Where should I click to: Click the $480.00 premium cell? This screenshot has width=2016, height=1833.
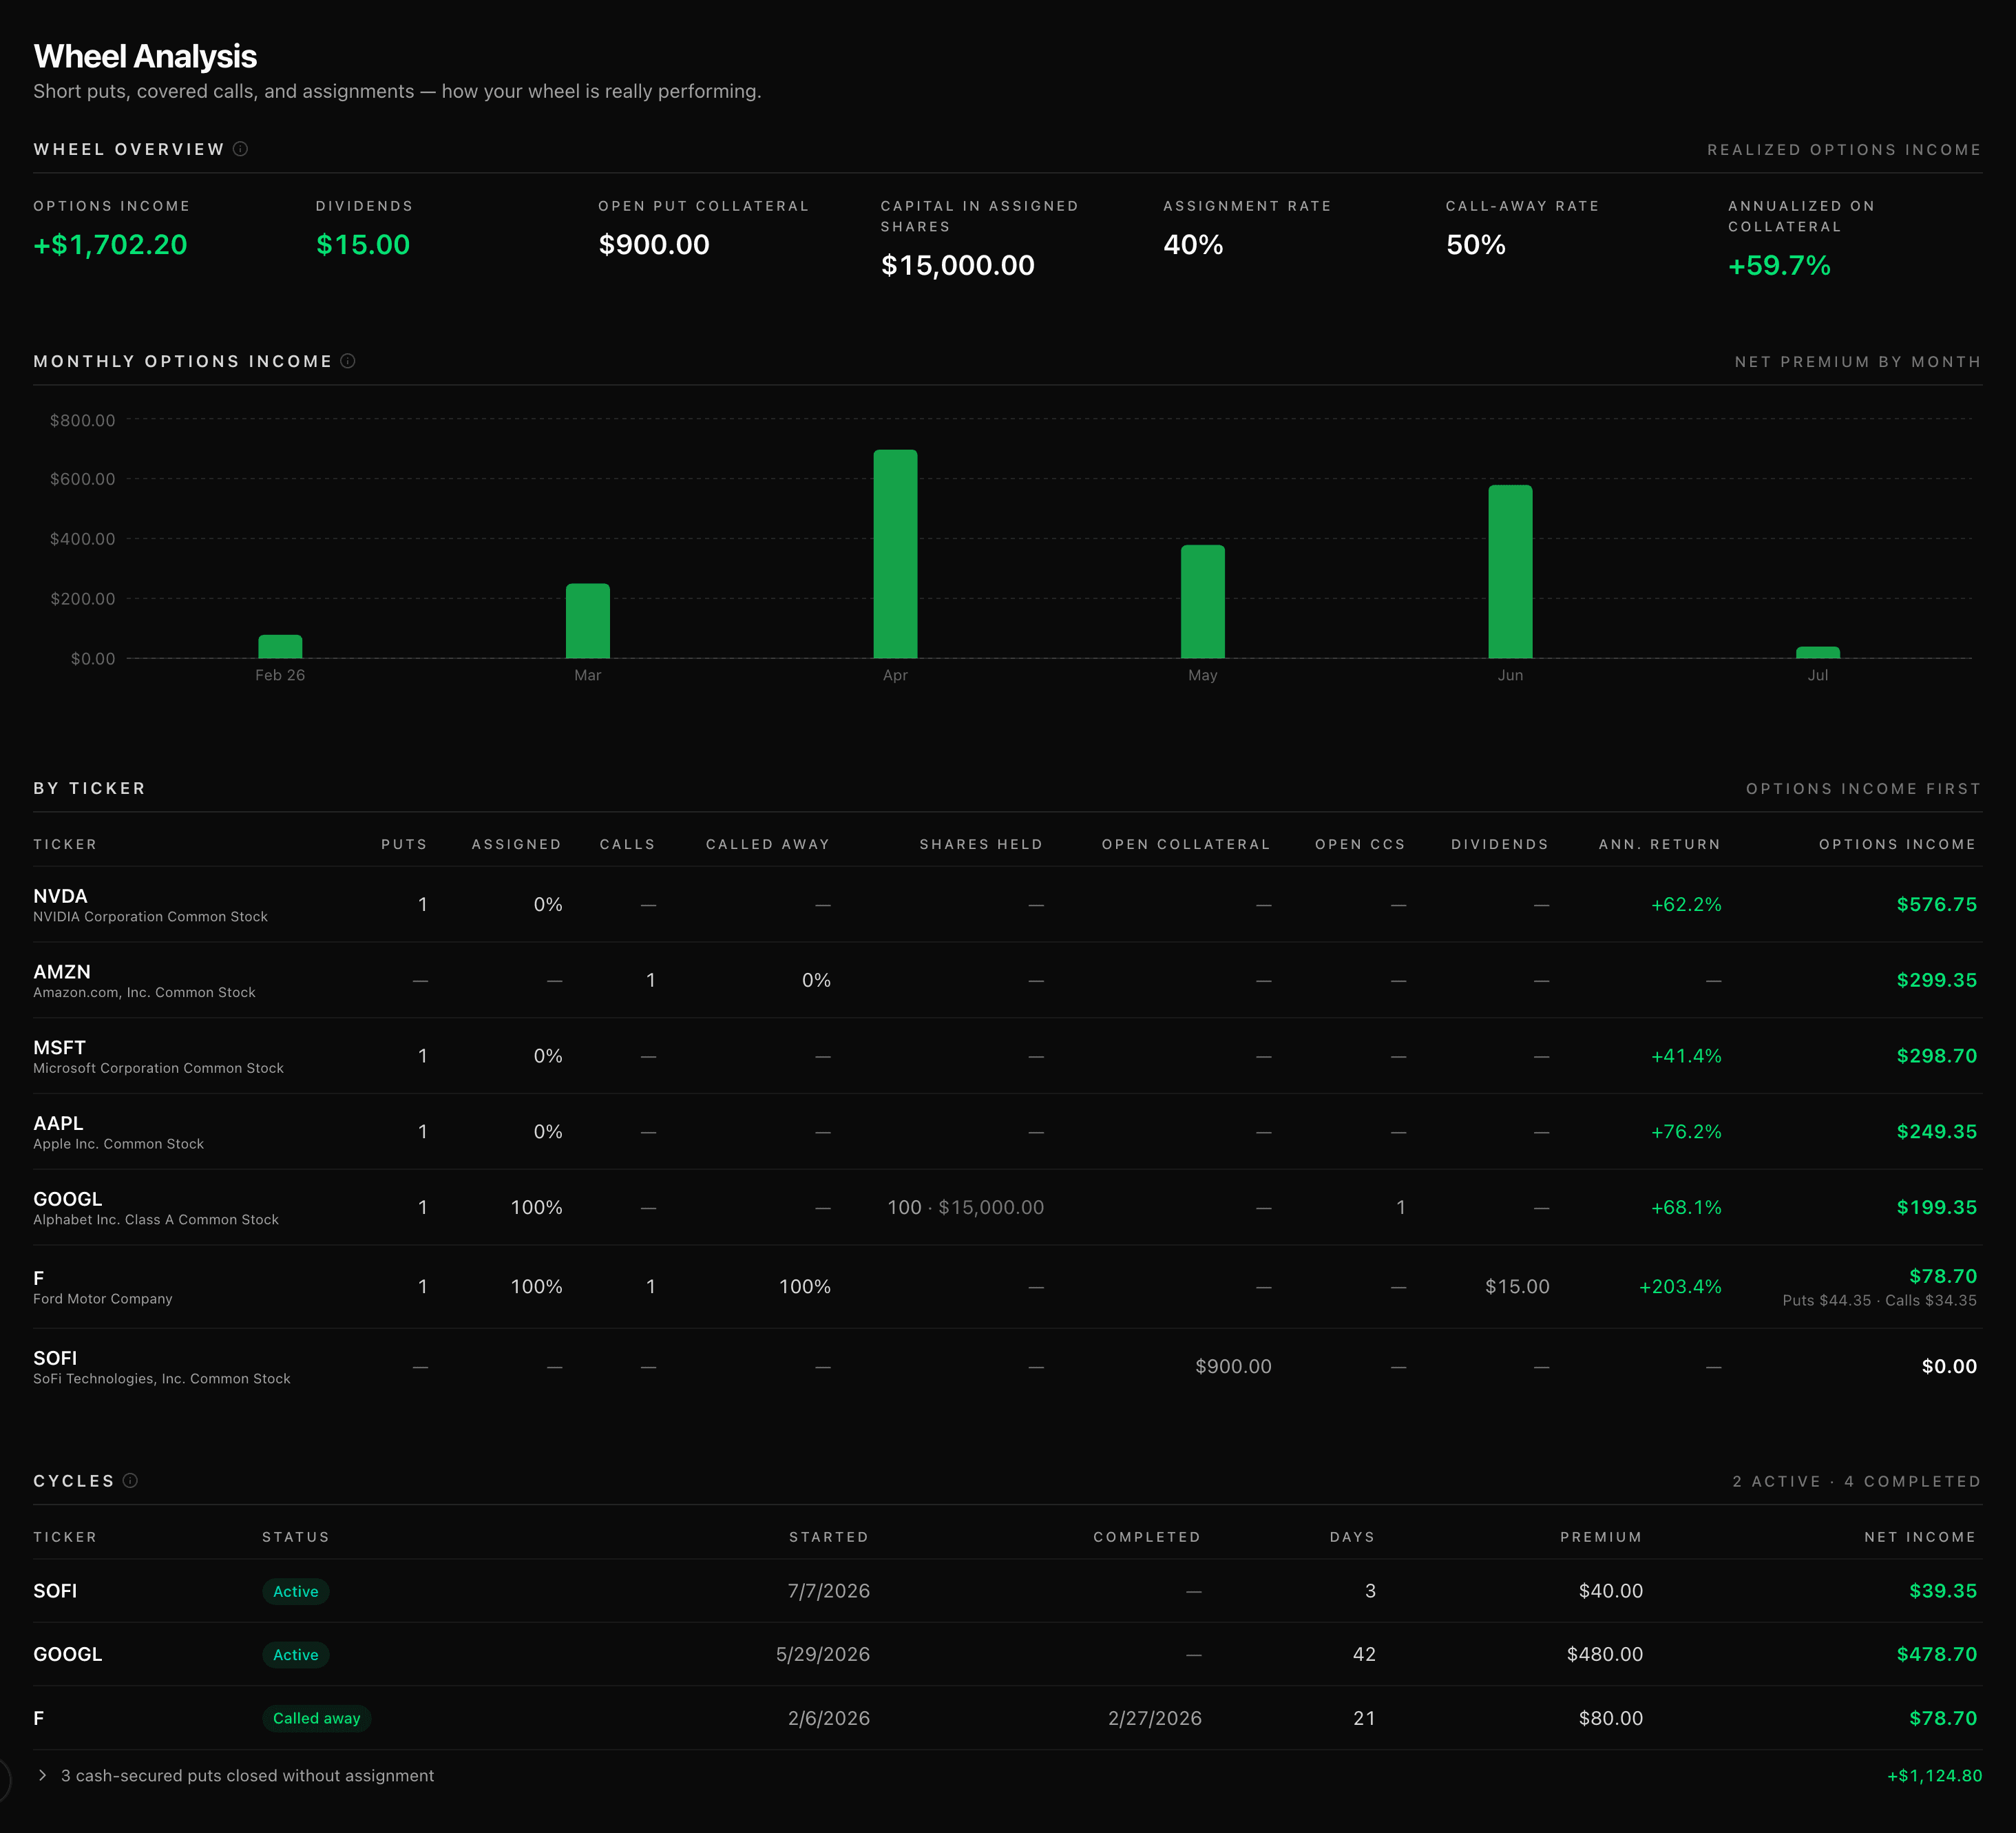point(1604,1654)
